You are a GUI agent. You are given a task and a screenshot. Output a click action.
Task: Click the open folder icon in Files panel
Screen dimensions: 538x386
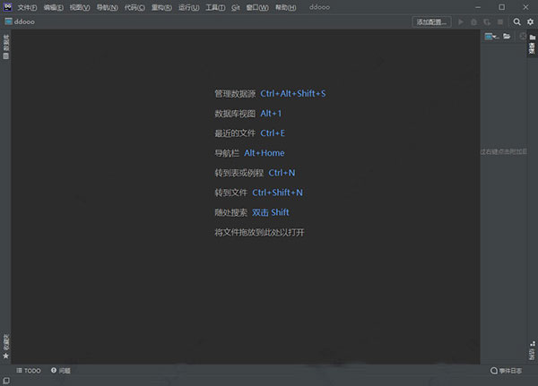pyautogui.click(x=507, y=37)
